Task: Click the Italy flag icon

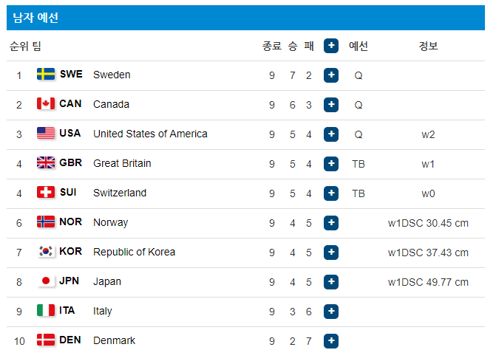Action: click(46, 311)
